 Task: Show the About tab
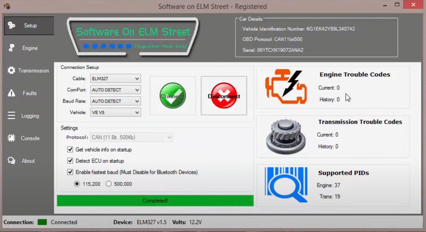(29, 161)
